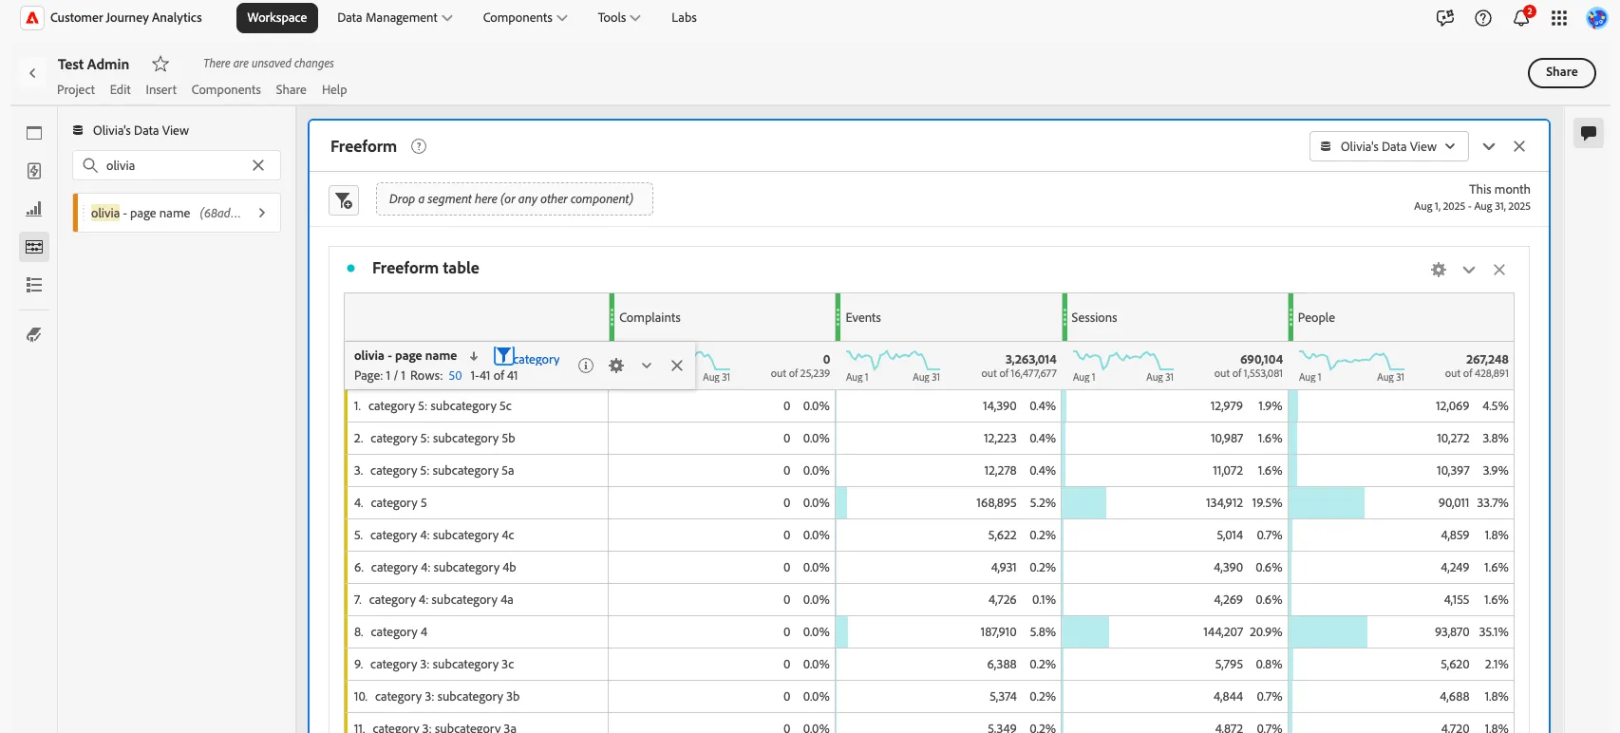Open the Components dropdown in top navigation

(525, 18)
